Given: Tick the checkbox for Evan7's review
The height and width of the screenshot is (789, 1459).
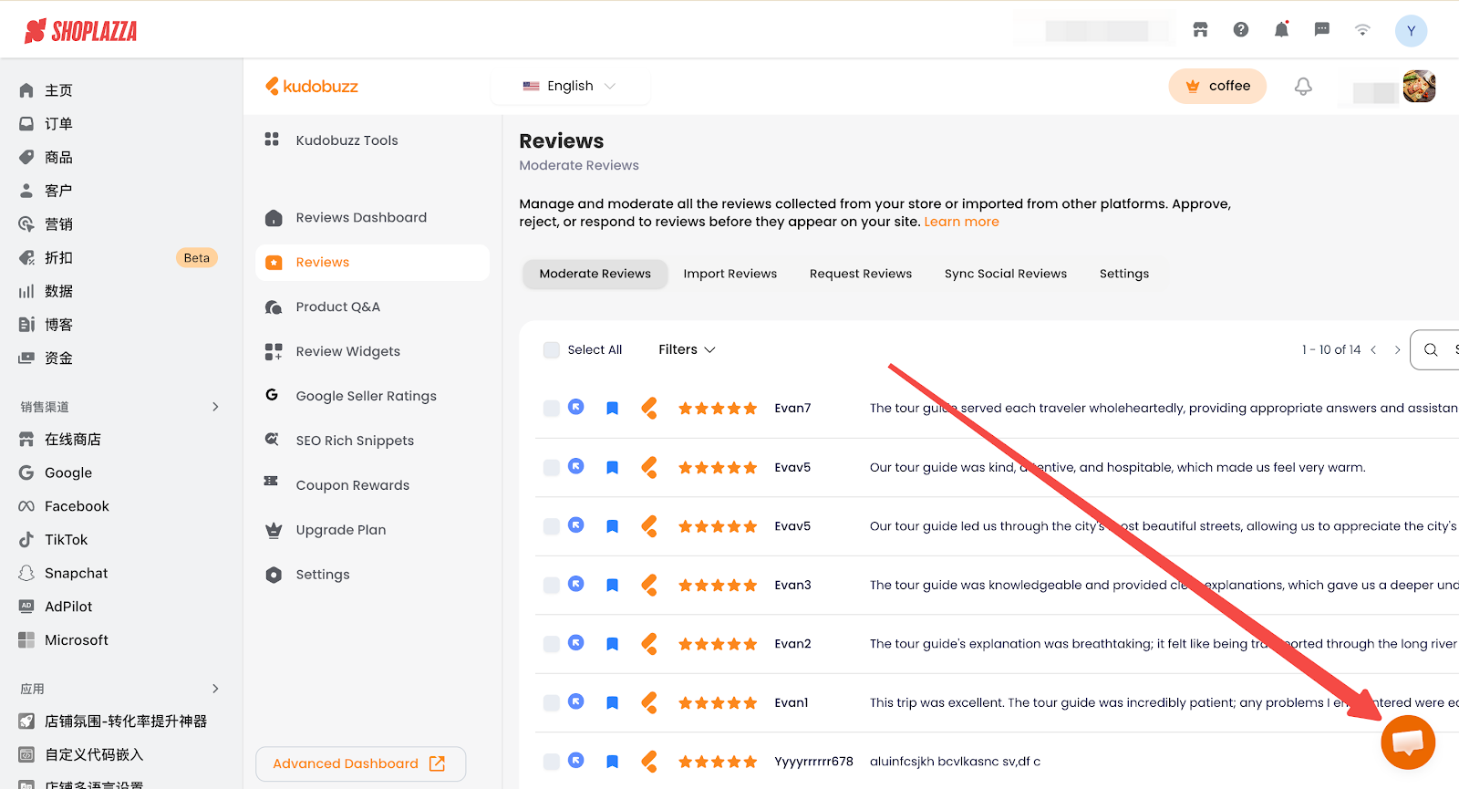Looking at the screenshot, I should coord(552,409).
